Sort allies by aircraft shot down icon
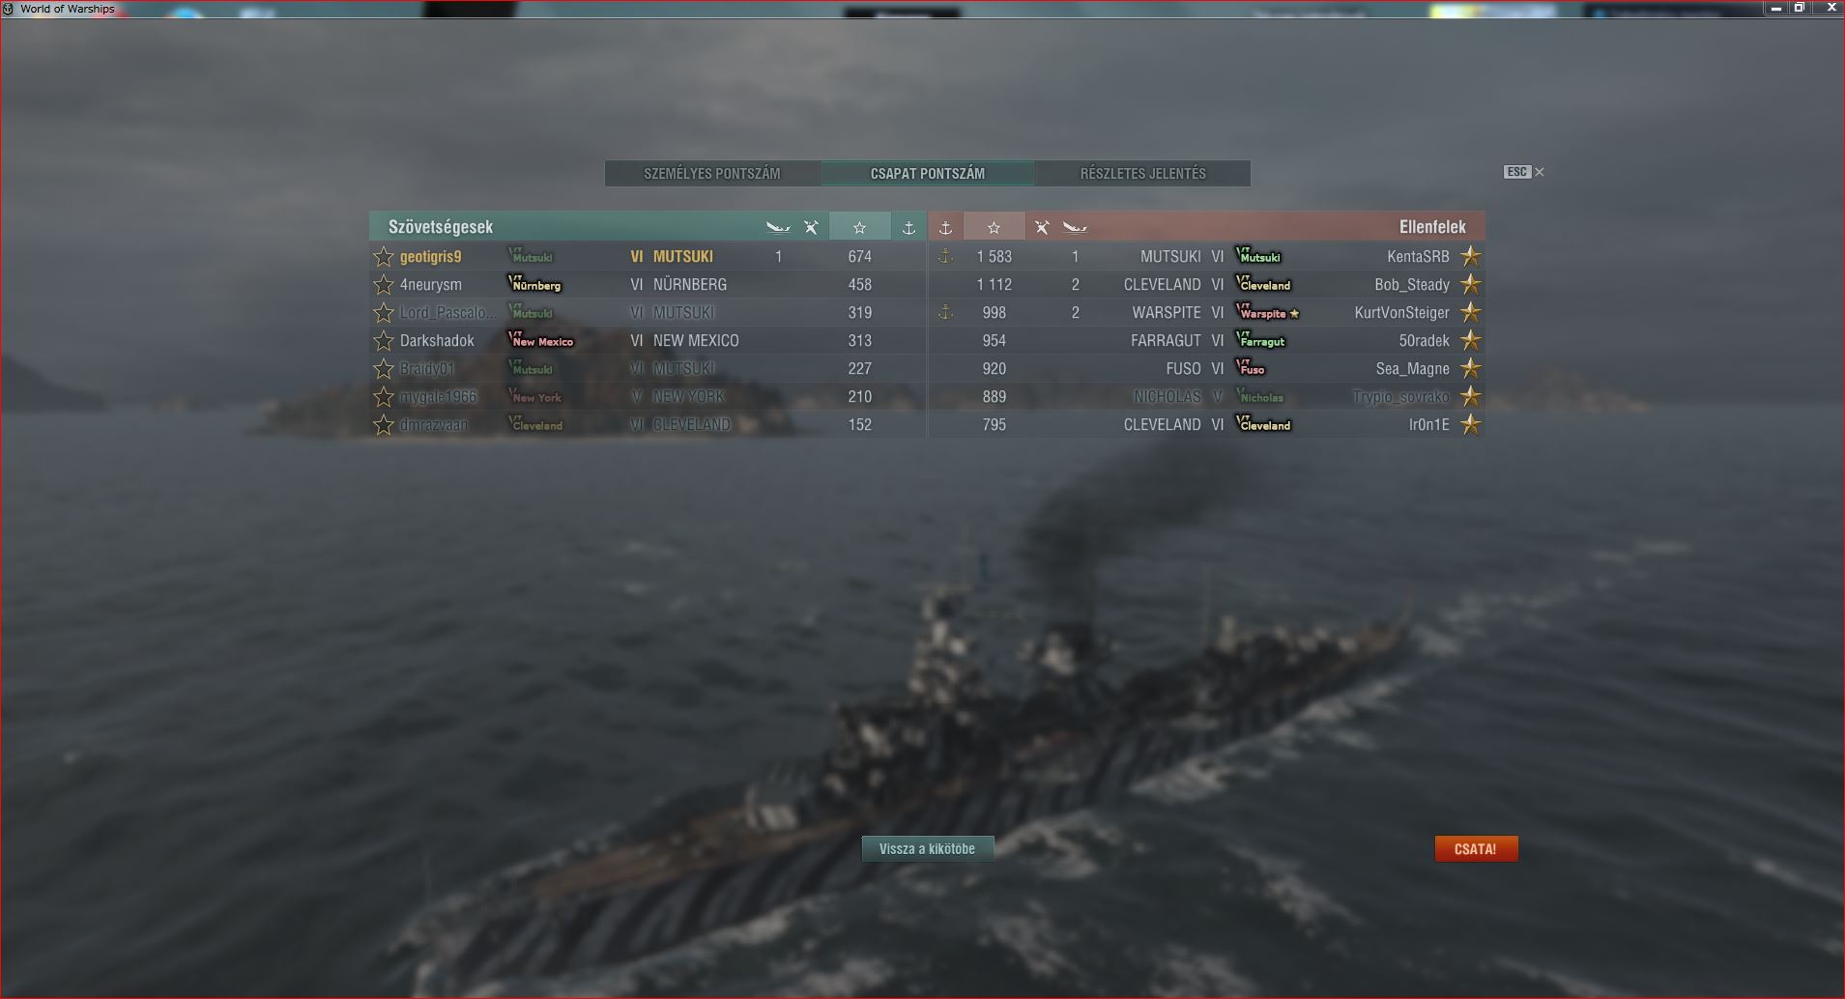 [x=811, y=227]
